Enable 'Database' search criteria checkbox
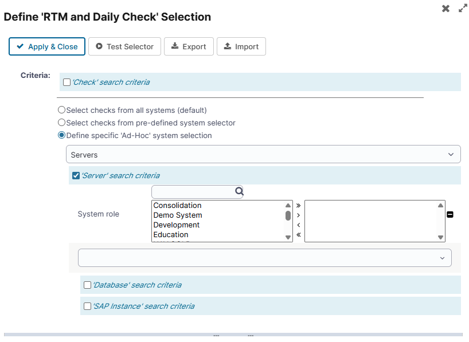The height and width of the screenshot is (342, 469). 87,285
